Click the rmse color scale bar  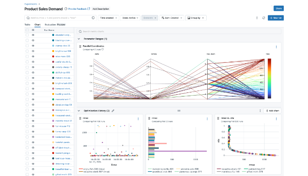pos(269,78)
